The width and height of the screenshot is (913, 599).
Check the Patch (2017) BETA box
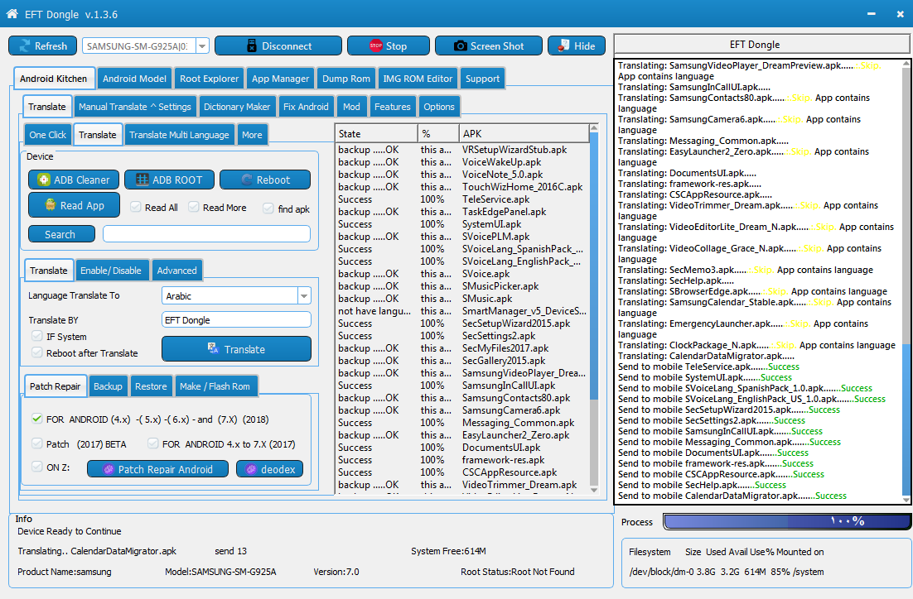point(37,443)
